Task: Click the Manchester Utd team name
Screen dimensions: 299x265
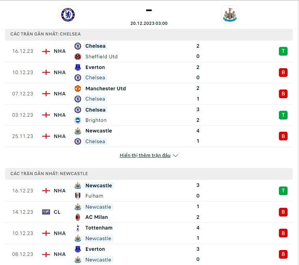Action: tap(106, 89)
